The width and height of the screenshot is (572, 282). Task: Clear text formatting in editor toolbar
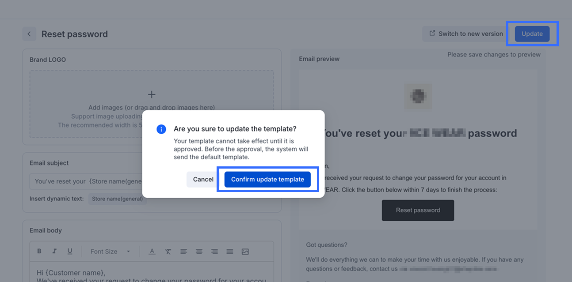coord(168,252)
